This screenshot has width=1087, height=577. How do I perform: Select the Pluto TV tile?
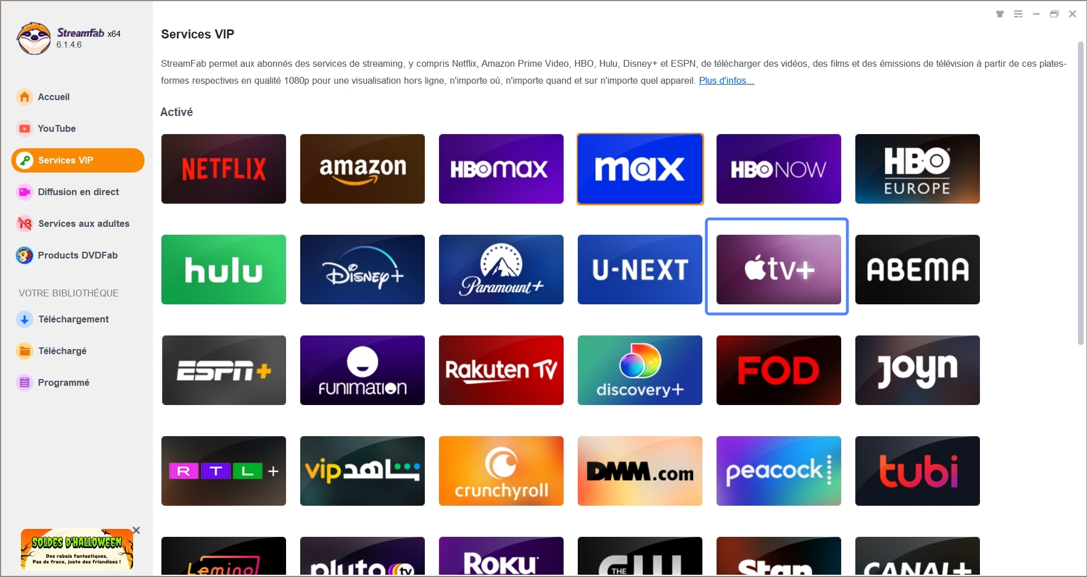point(362,557)
